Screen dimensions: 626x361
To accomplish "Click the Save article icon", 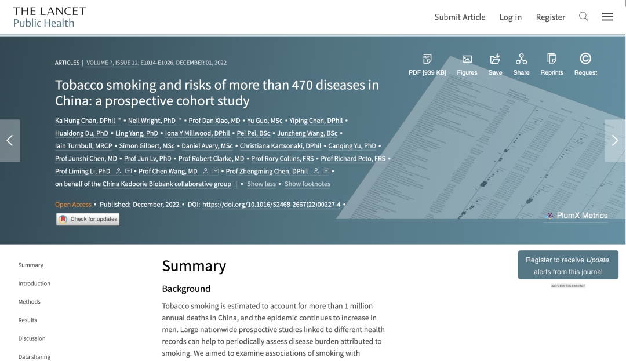I will coord(495,59).
